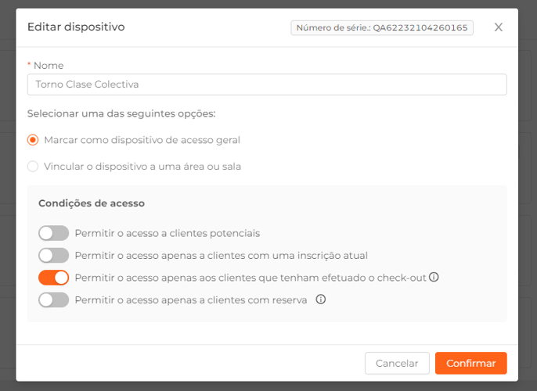537x391 pixels.
Task: Click 'Selecionar uma das seguintes opções' text
Action: (121, 113)
